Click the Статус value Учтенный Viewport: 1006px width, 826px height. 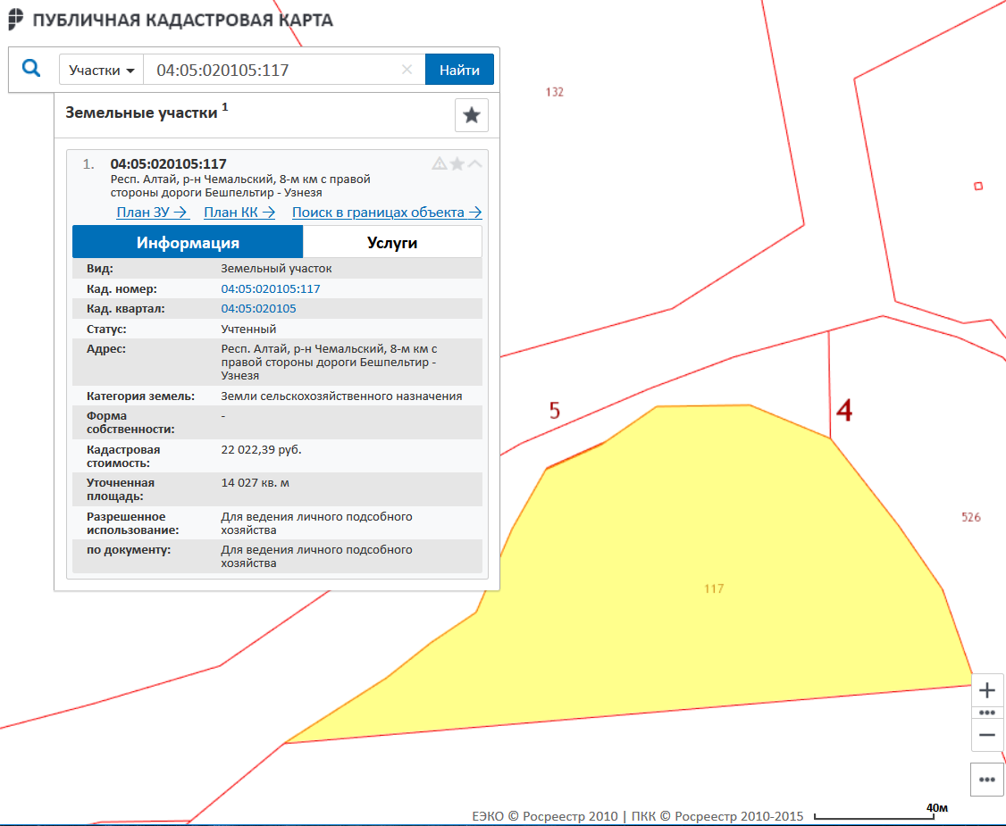point(248,329)
